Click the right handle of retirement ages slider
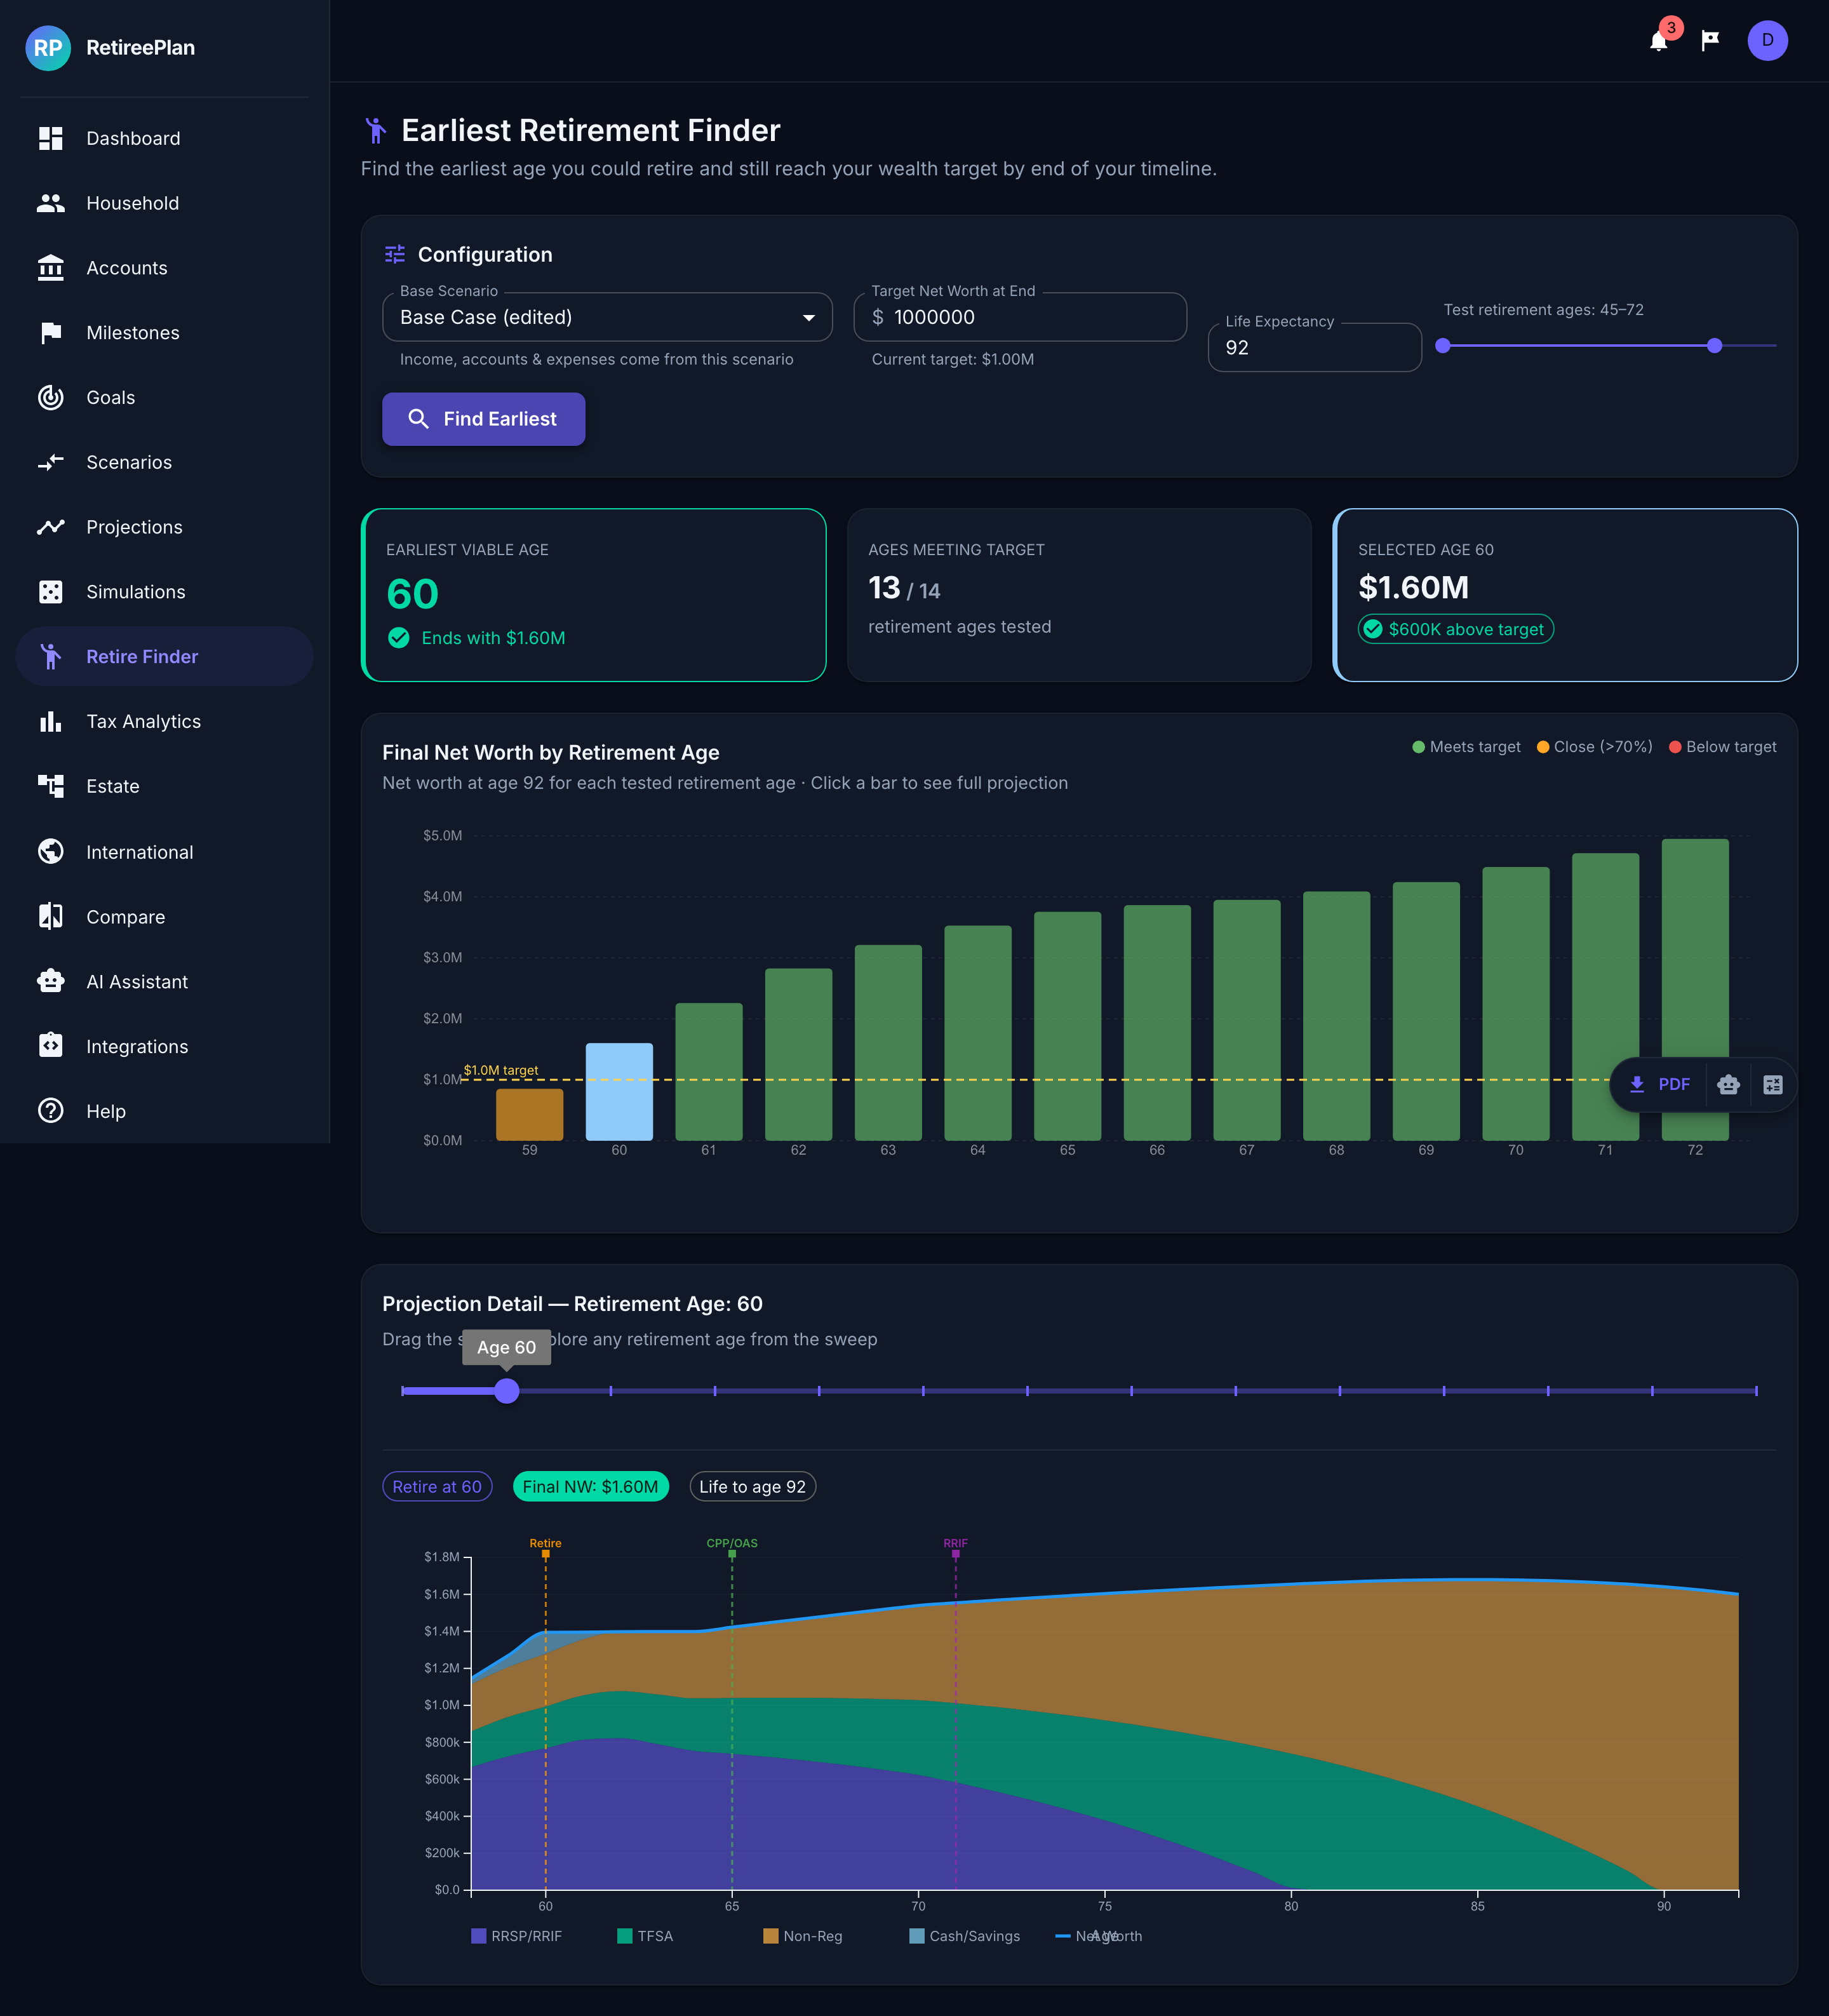The image size is (1829, 2016). [x=1714, y=346]
